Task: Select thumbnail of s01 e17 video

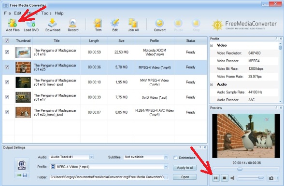Action: pyautogui.click(x=23, y=97)
